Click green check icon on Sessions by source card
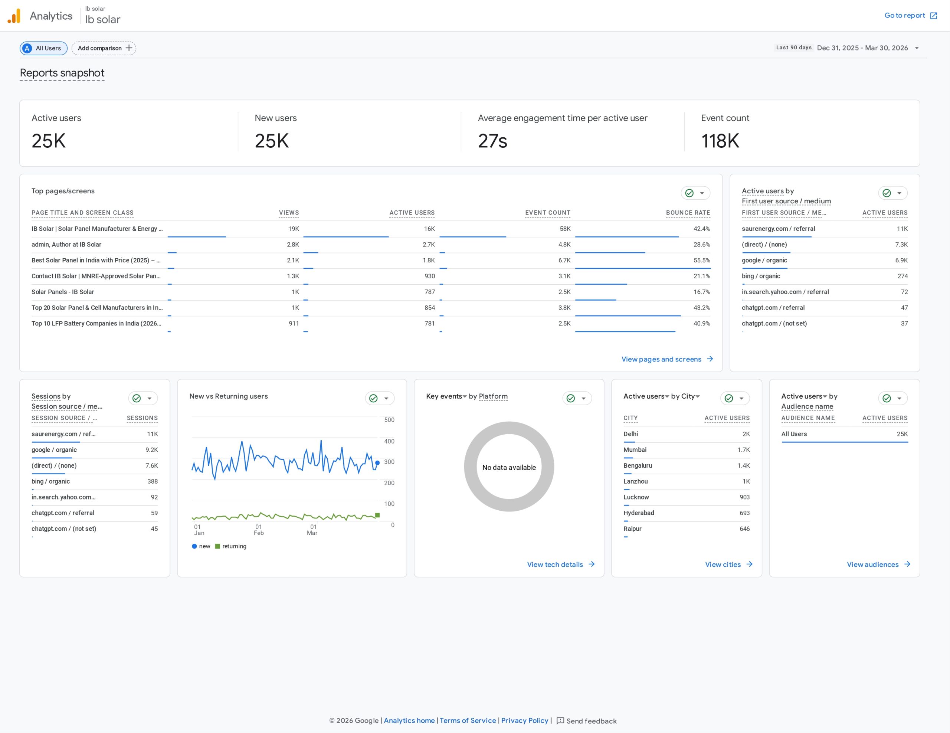 (x=137, y=399)
